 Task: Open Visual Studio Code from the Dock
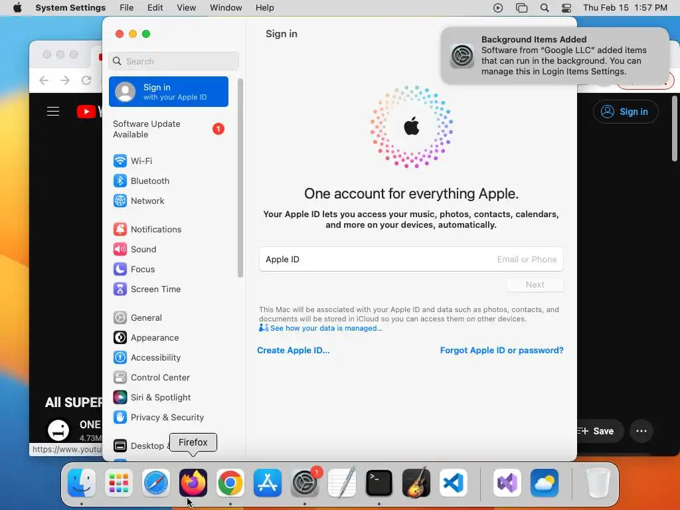[x=453, y=483]
